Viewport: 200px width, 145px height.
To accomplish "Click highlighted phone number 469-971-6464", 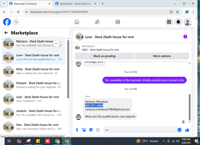I will click(94, 105).
